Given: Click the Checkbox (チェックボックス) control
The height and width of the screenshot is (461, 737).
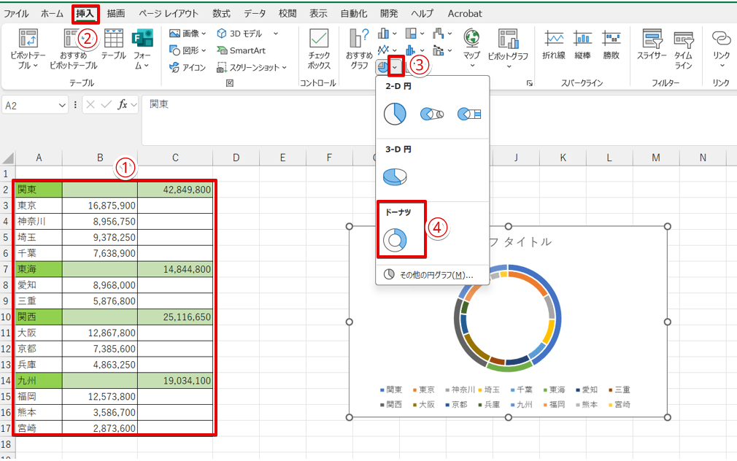Looking at the screenshot, I should (x=319, y=48).
